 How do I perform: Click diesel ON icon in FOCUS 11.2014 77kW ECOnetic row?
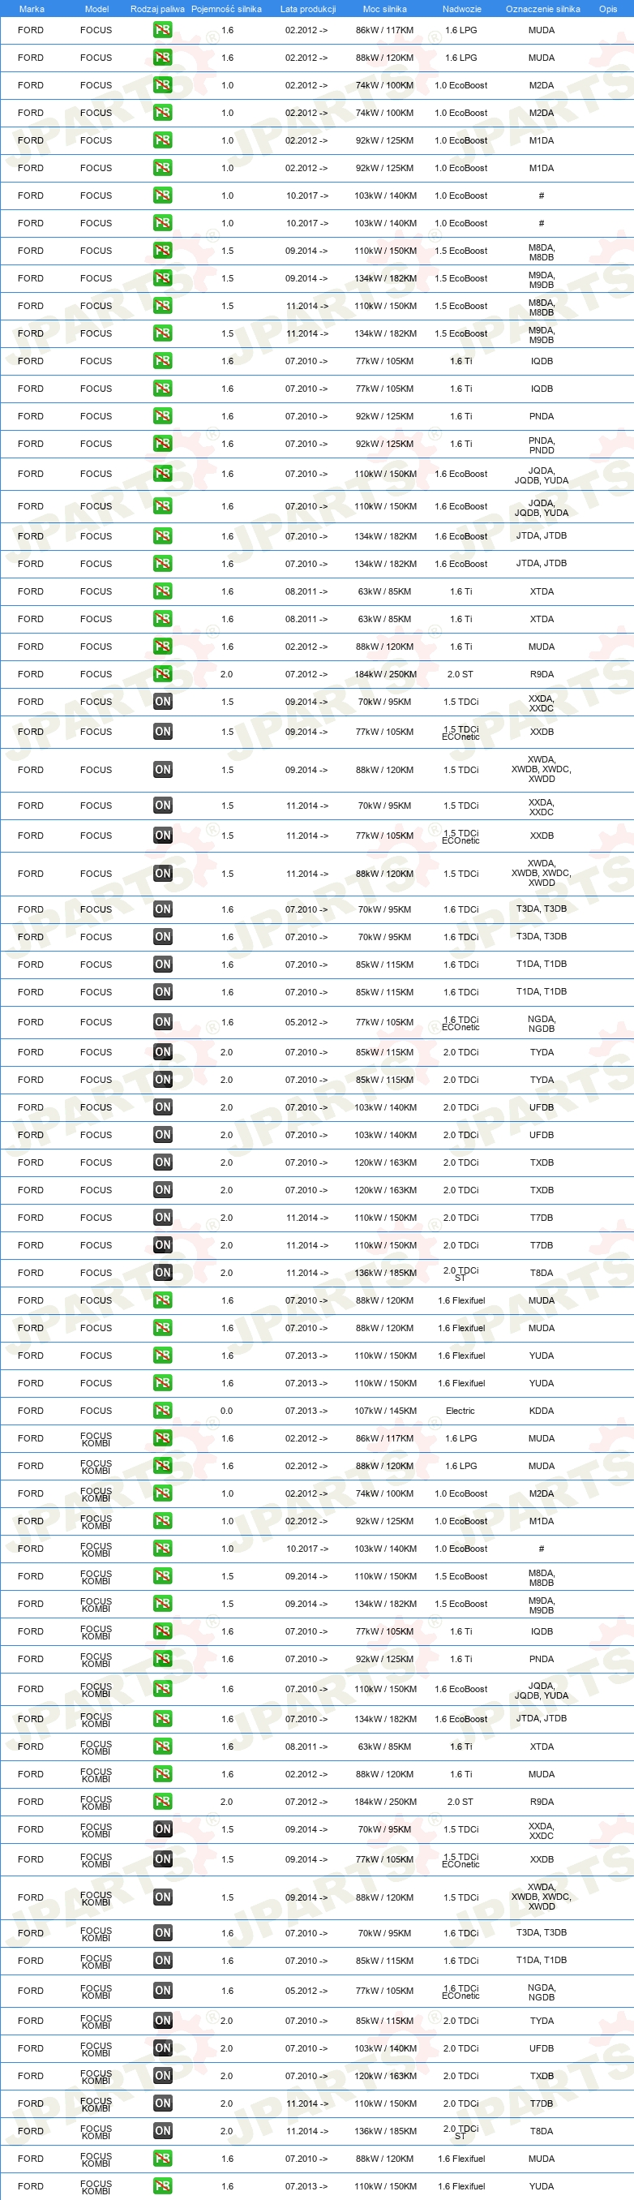click(x=162, y=836)
